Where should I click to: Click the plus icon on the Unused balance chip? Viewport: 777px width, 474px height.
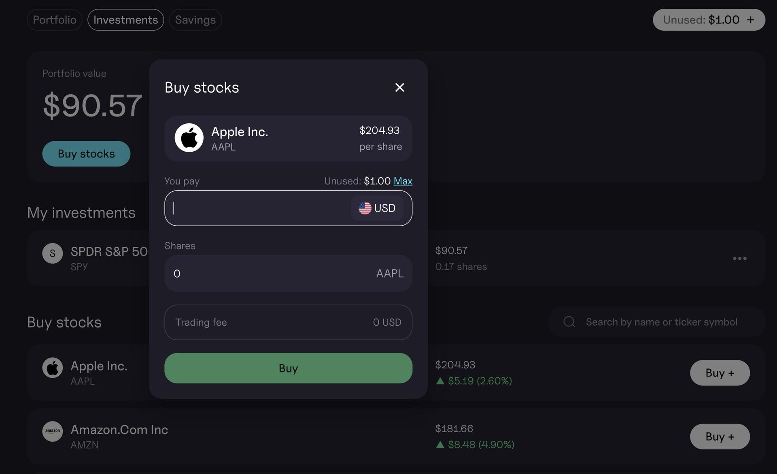tap(751, 19)
